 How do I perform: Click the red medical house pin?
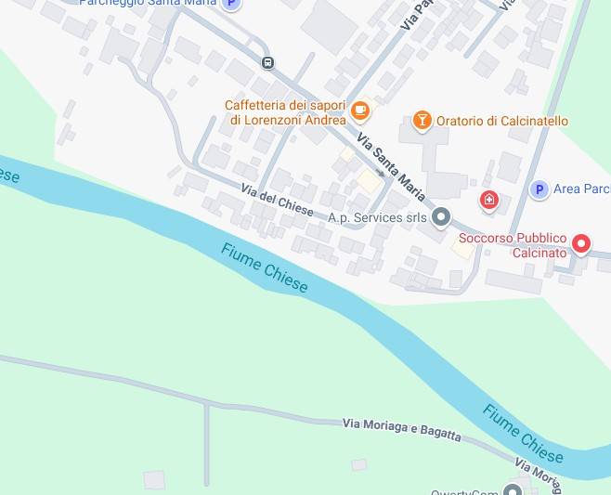point(489,201)
